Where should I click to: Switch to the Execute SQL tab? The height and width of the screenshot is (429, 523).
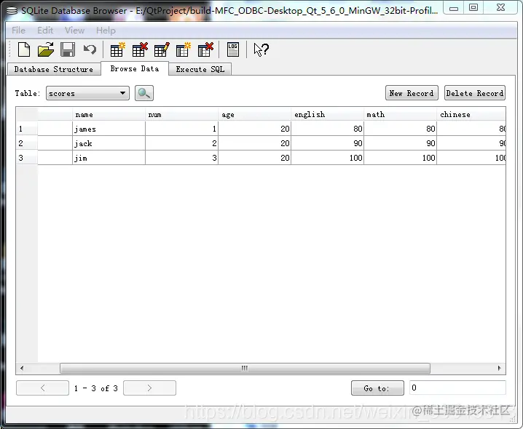pyautogui.click(x=200, y=69)
